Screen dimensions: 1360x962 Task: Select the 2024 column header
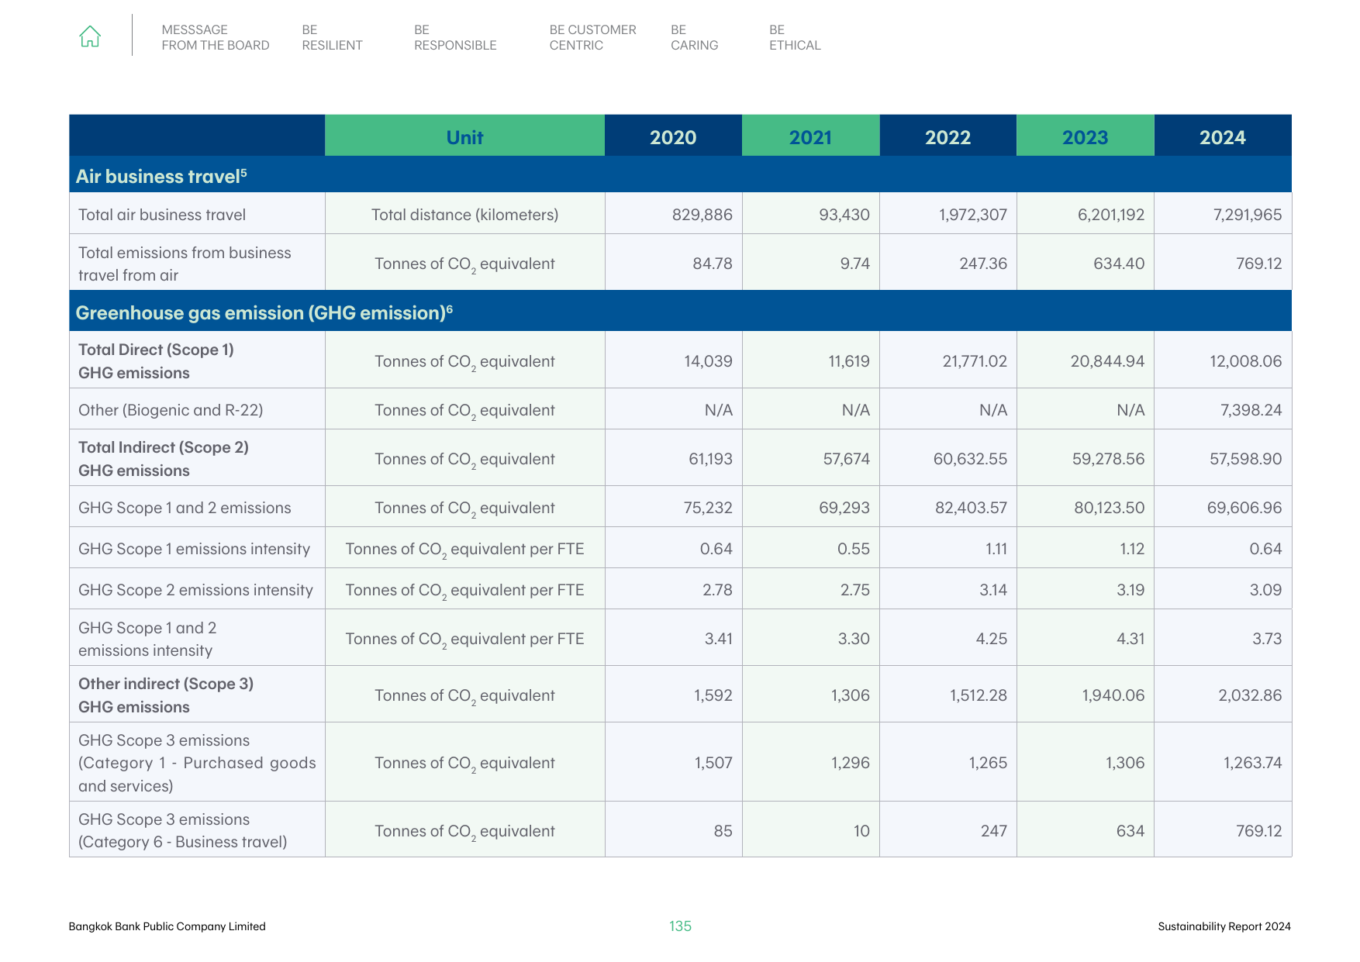(1222, 137)
